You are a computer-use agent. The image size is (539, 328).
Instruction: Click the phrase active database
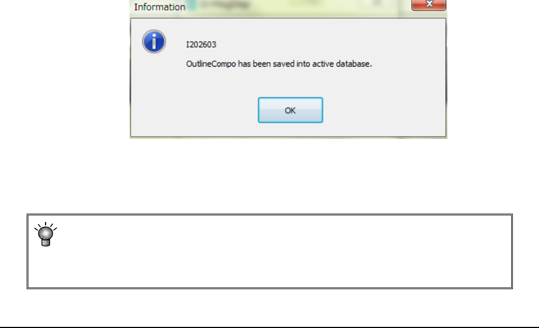[342, 64]
